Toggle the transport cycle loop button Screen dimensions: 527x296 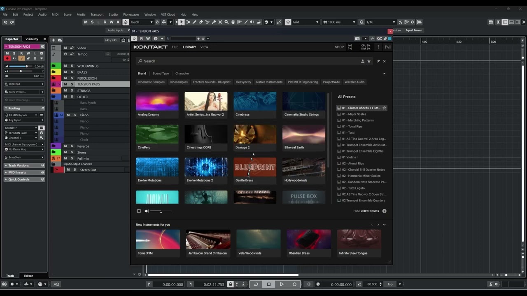click(x=256, y=284)
